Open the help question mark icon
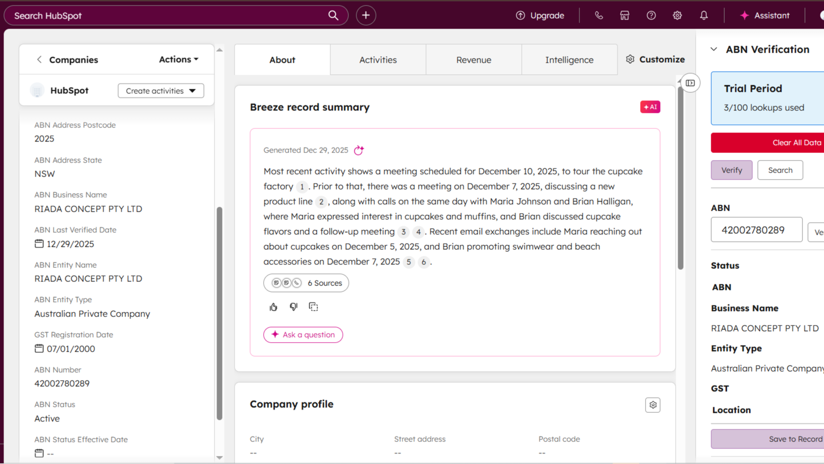Screen dimensions: 824x464 coord(651,16)
